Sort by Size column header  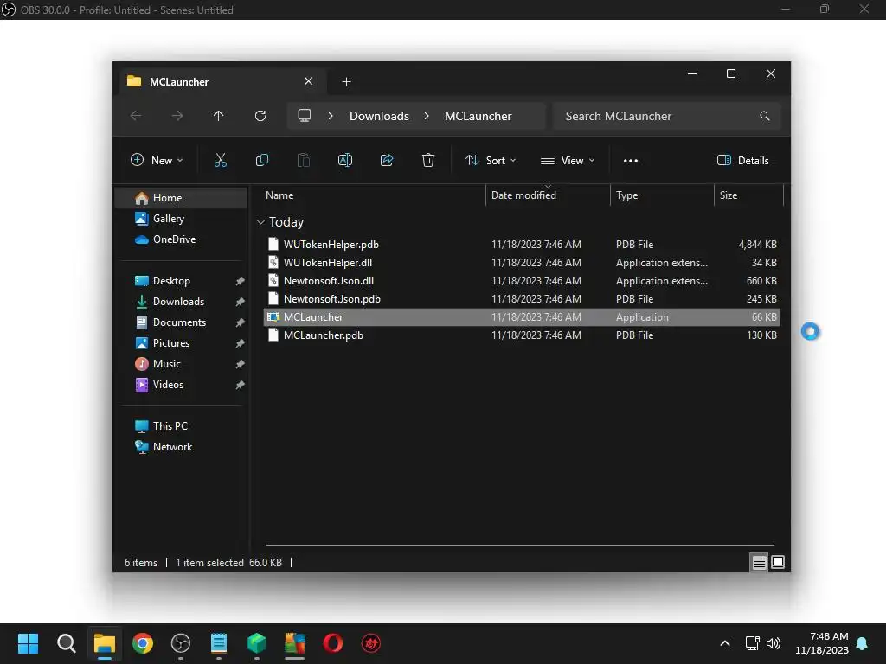[x=749, y=195]
